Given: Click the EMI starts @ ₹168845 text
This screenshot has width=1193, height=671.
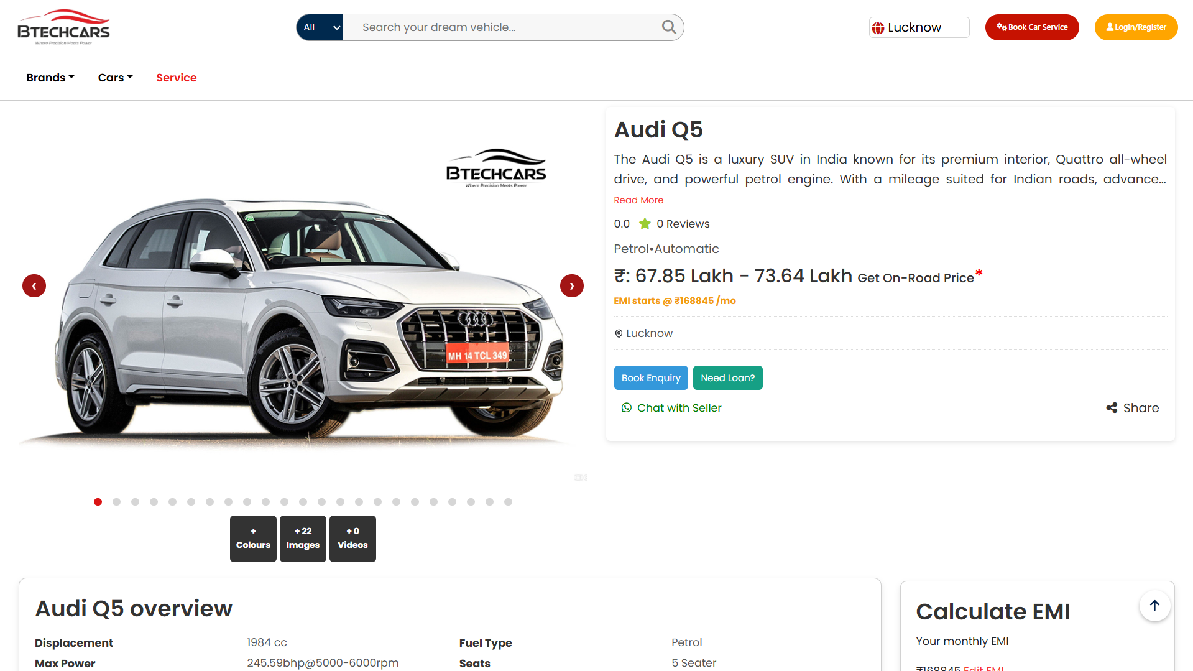Looking at the screenshot, I should [675, 301].
